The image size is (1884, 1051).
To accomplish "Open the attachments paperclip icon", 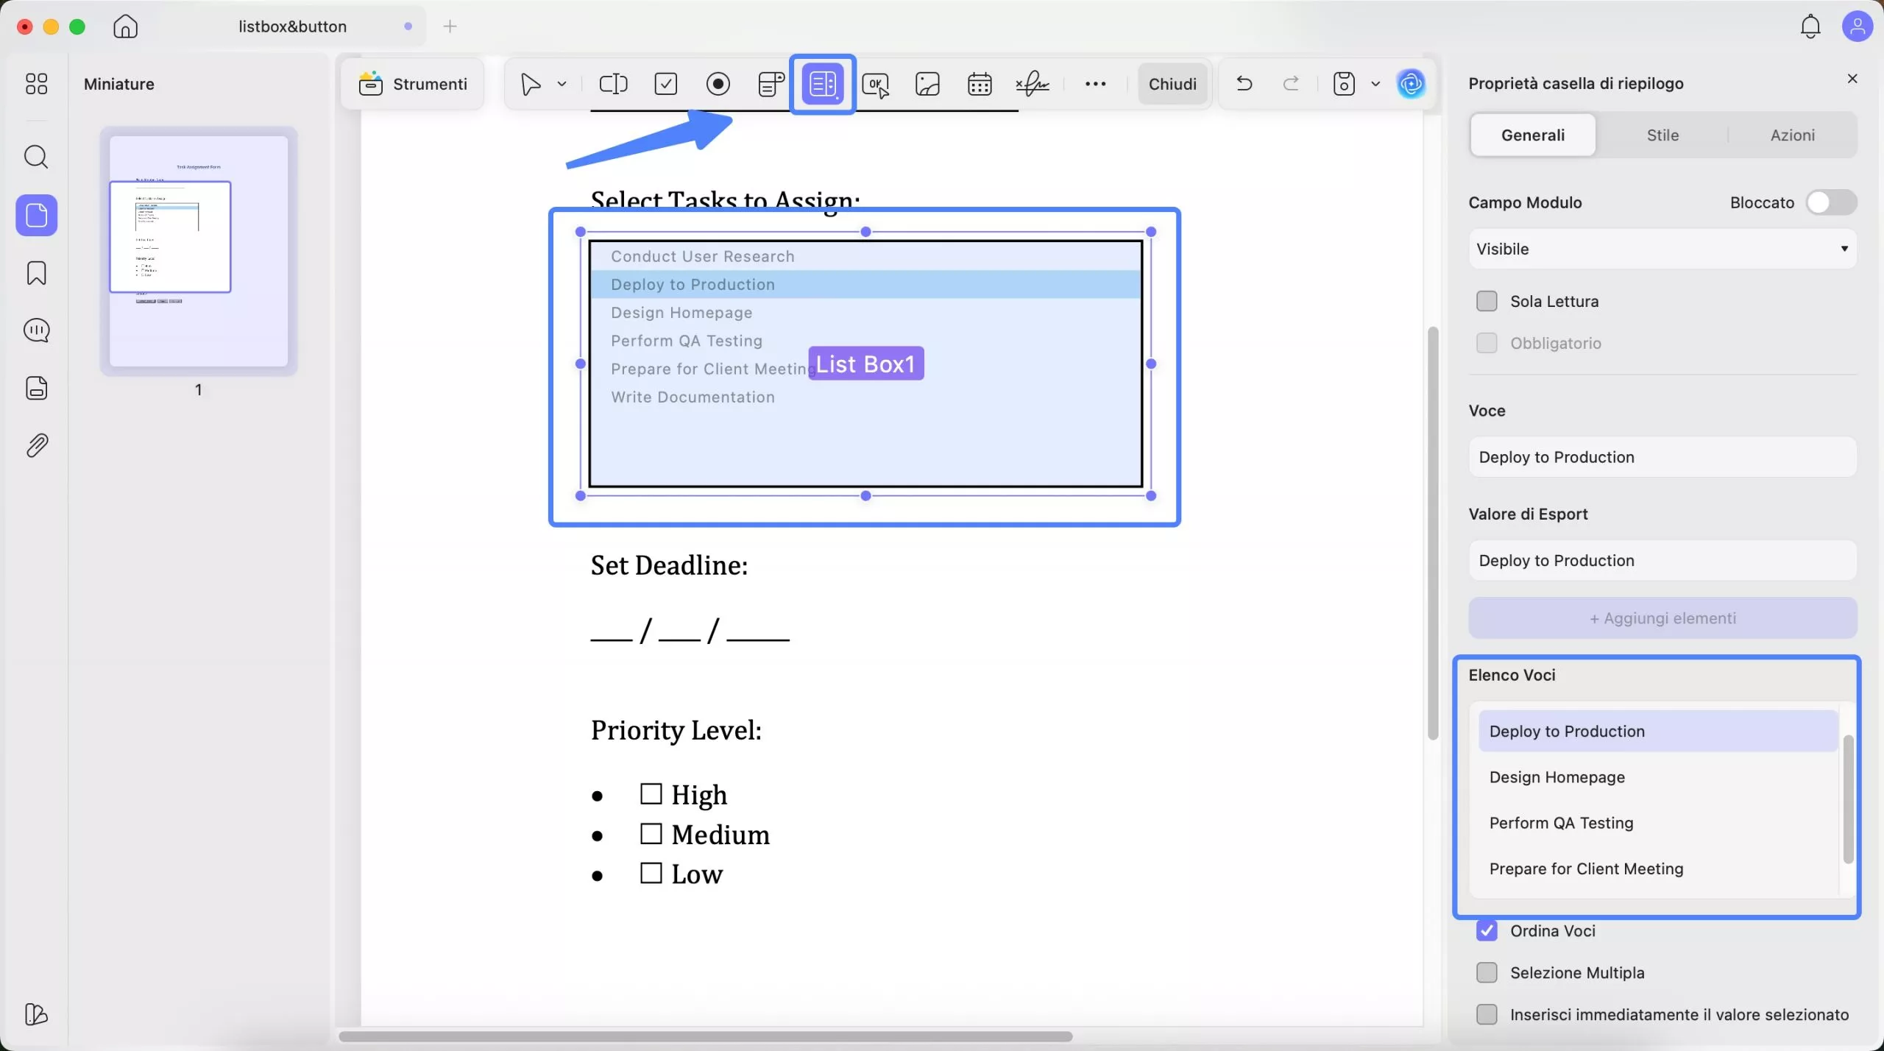I will pos(36,445).
